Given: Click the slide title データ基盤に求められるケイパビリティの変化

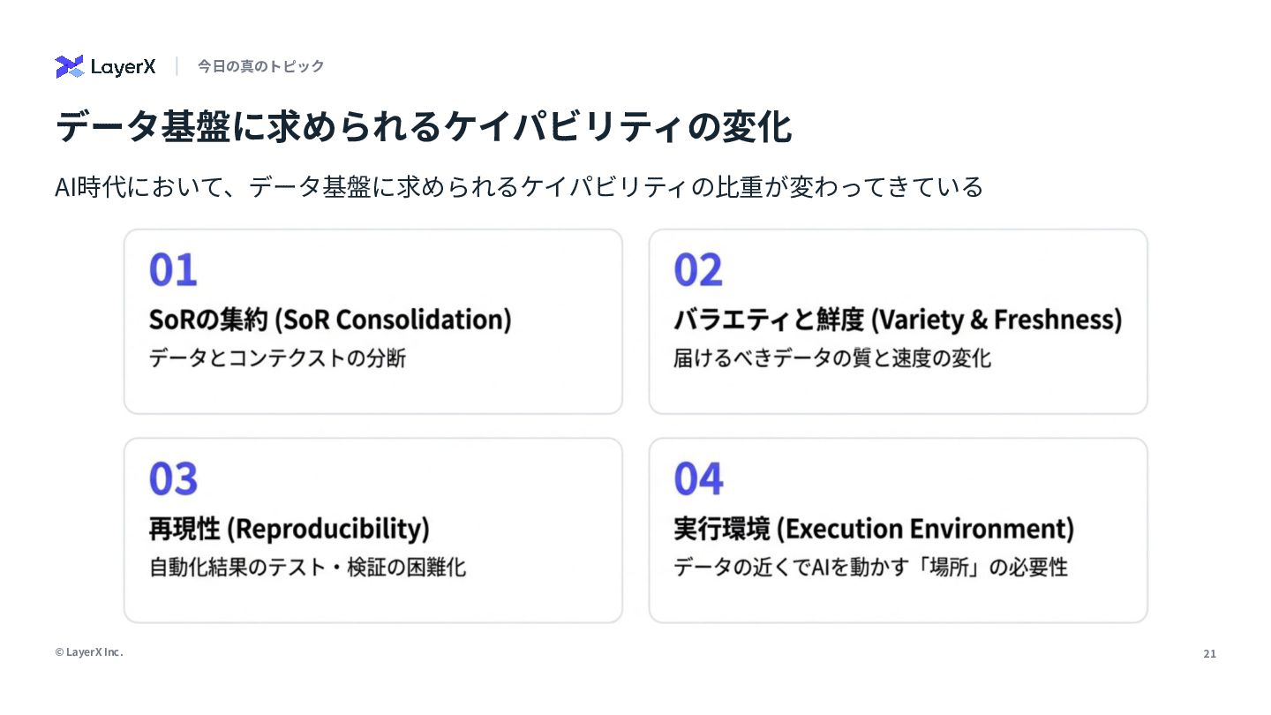Looking at the screenshot, I should 424,127.
